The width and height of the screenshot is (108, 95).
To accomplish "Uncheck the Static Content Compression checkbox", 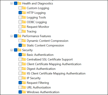I will tap(20, 45).
